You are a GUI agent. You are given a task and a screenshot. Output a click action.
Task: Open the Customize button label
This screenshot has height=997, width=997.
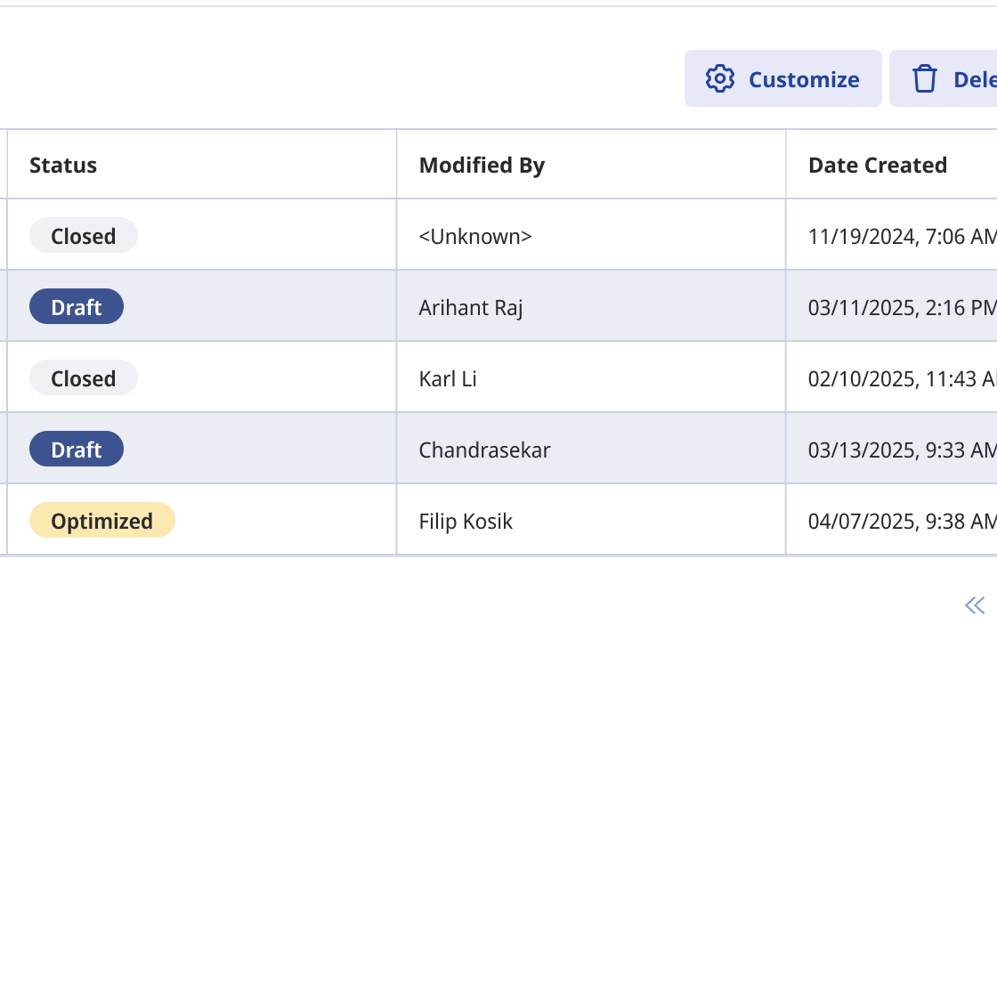(804, 79)
